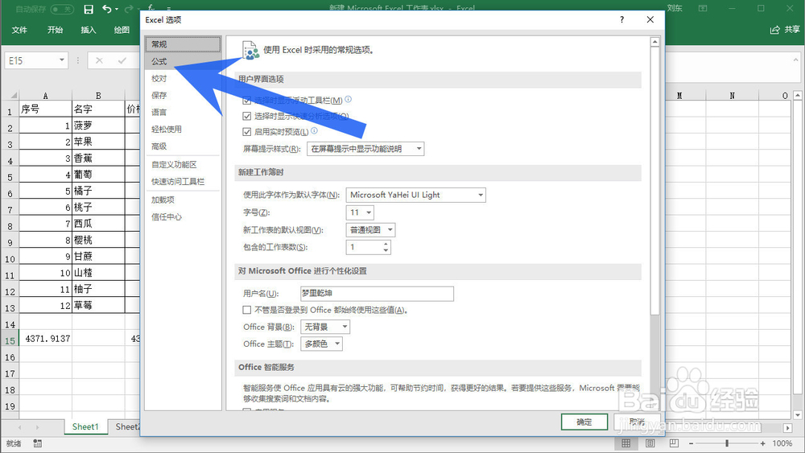The image size is (805, 453).
Task: Click info icon beside 启用实时预览
Action: (314, 131)
